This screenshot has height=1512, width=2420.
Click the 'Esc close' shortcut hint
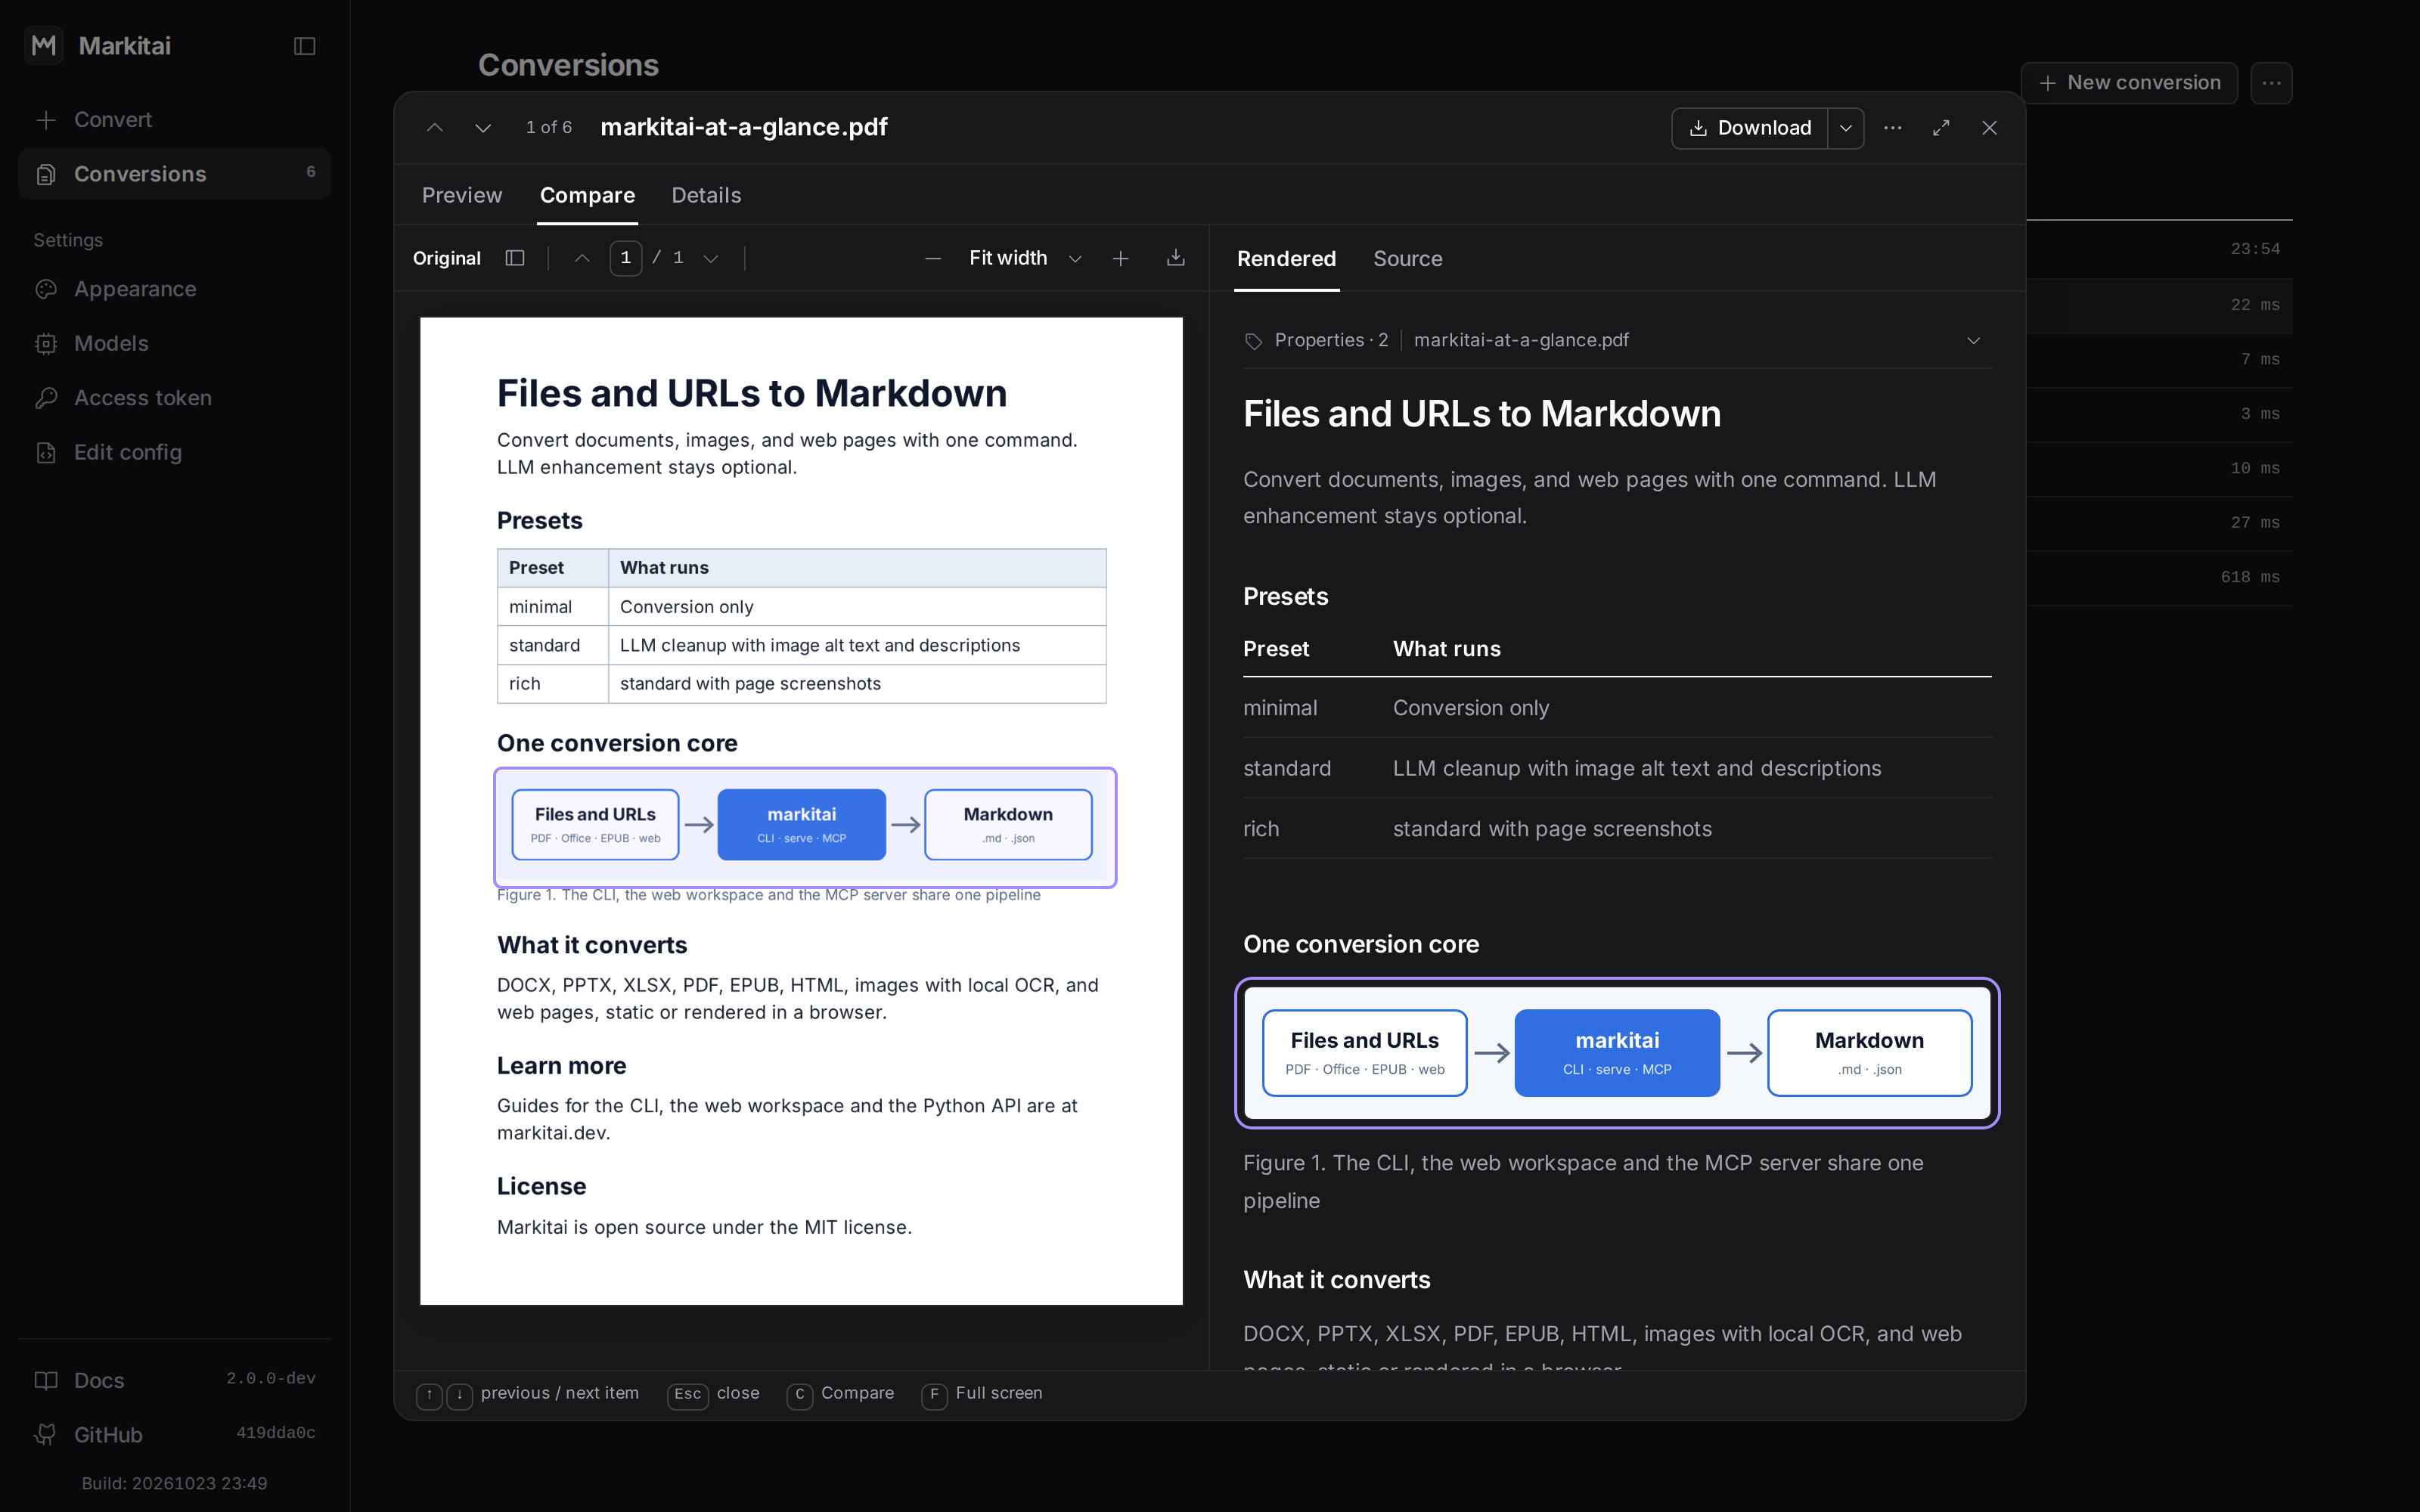(x=714, y=1394)
